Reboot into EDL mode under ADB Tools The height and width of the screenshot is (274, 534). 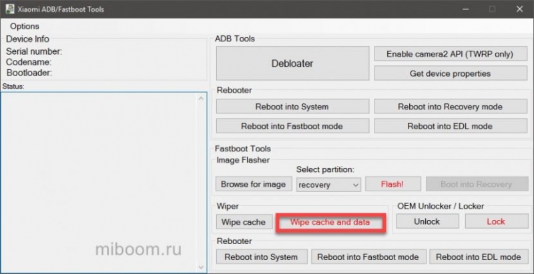tap(451, 126)
